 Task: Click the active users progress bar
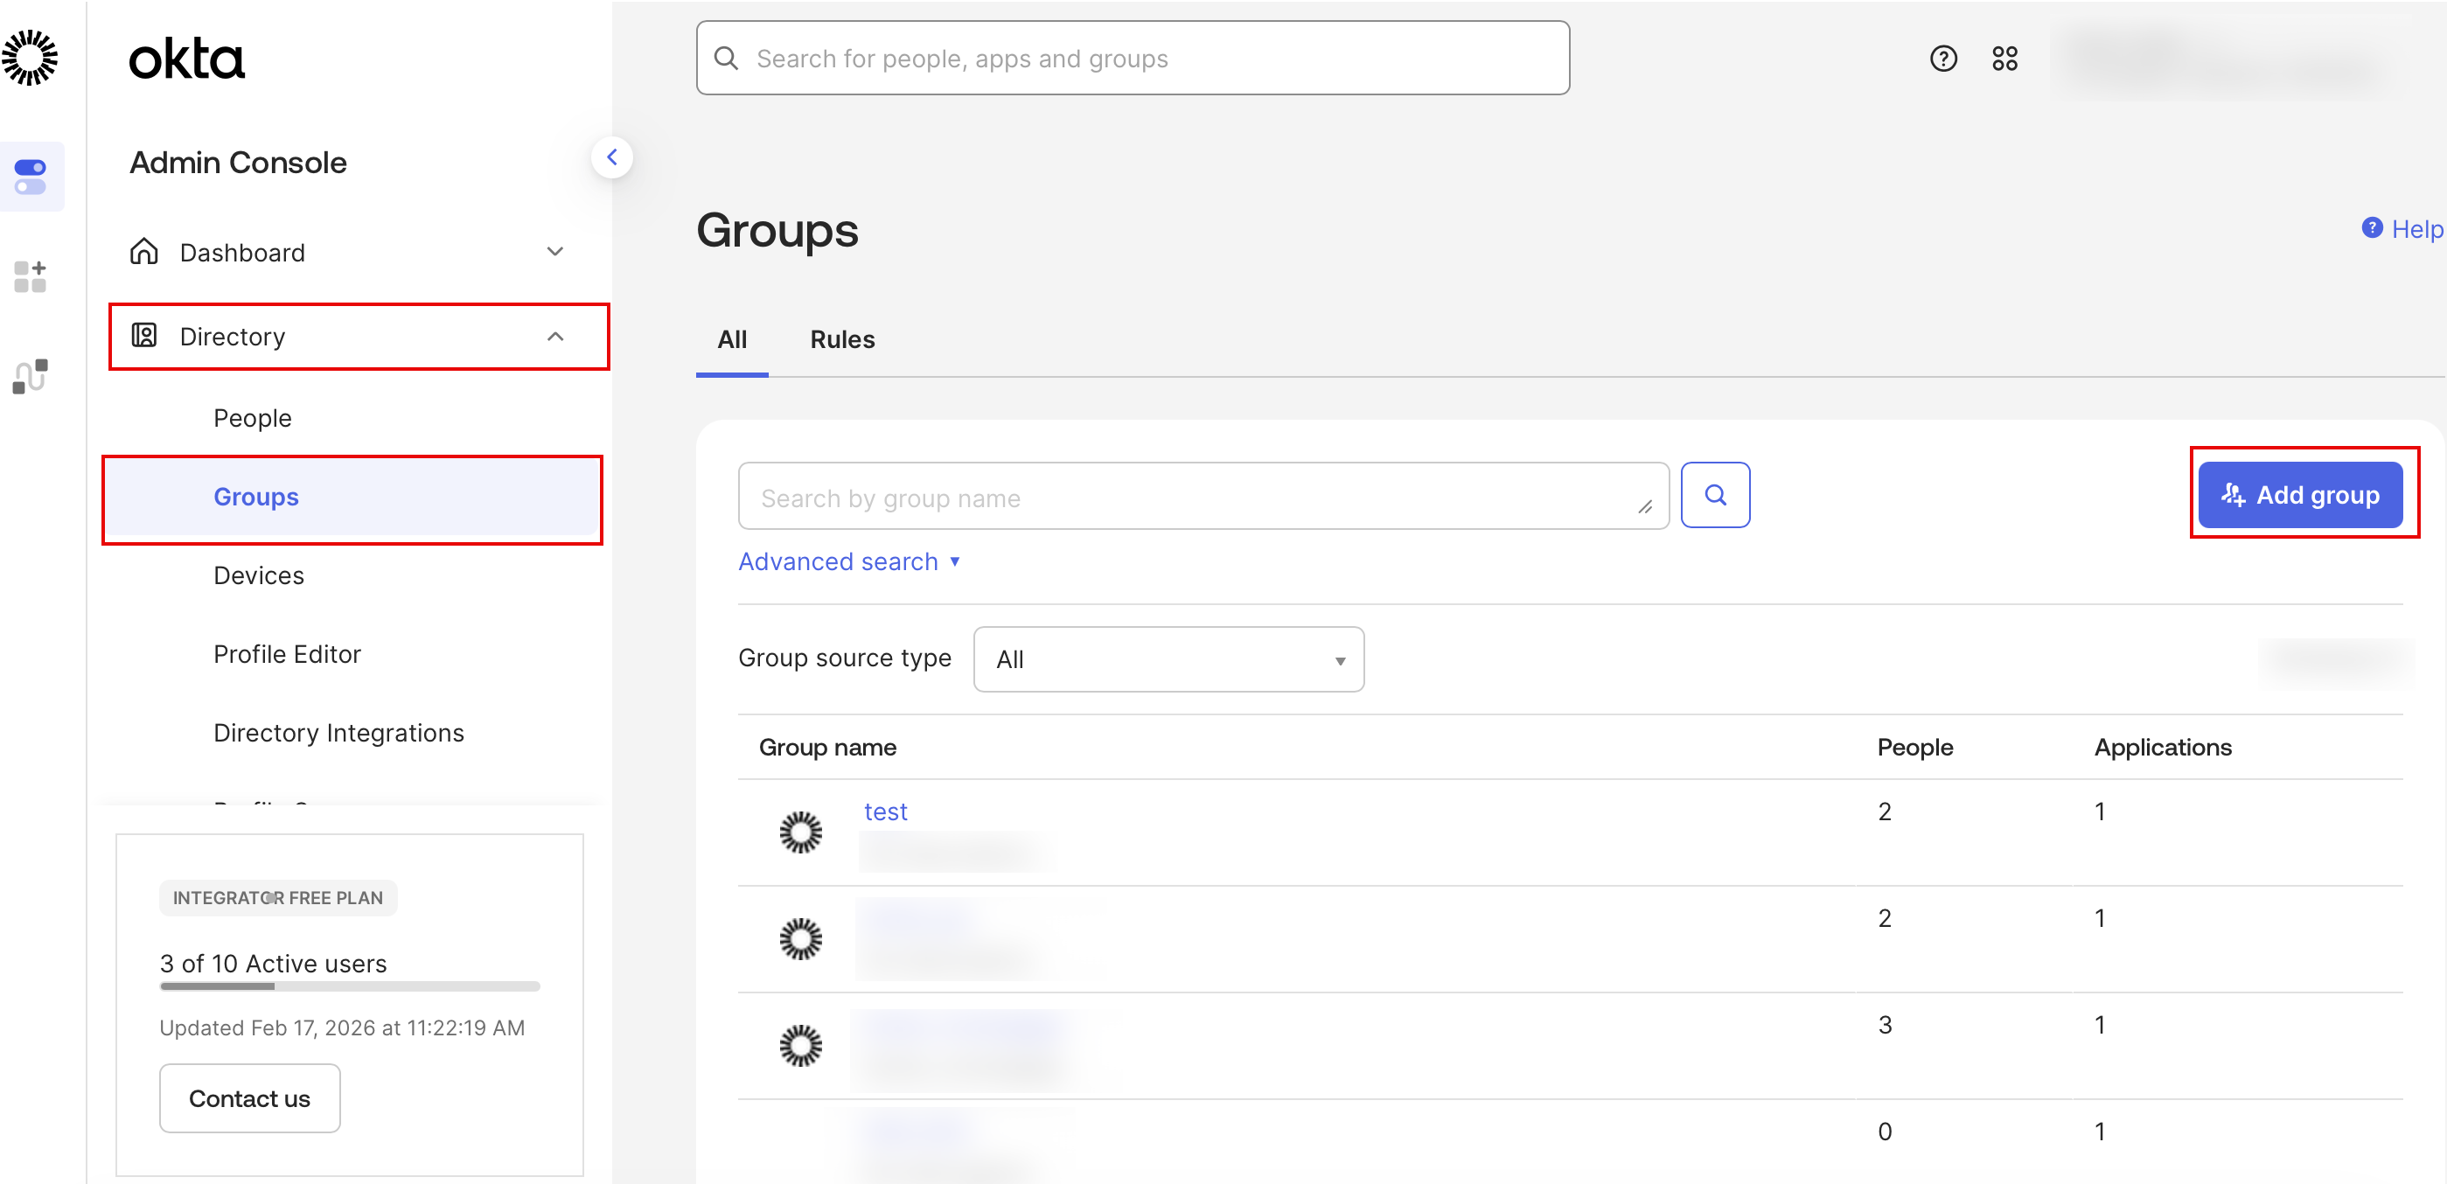tap(349, 986)
